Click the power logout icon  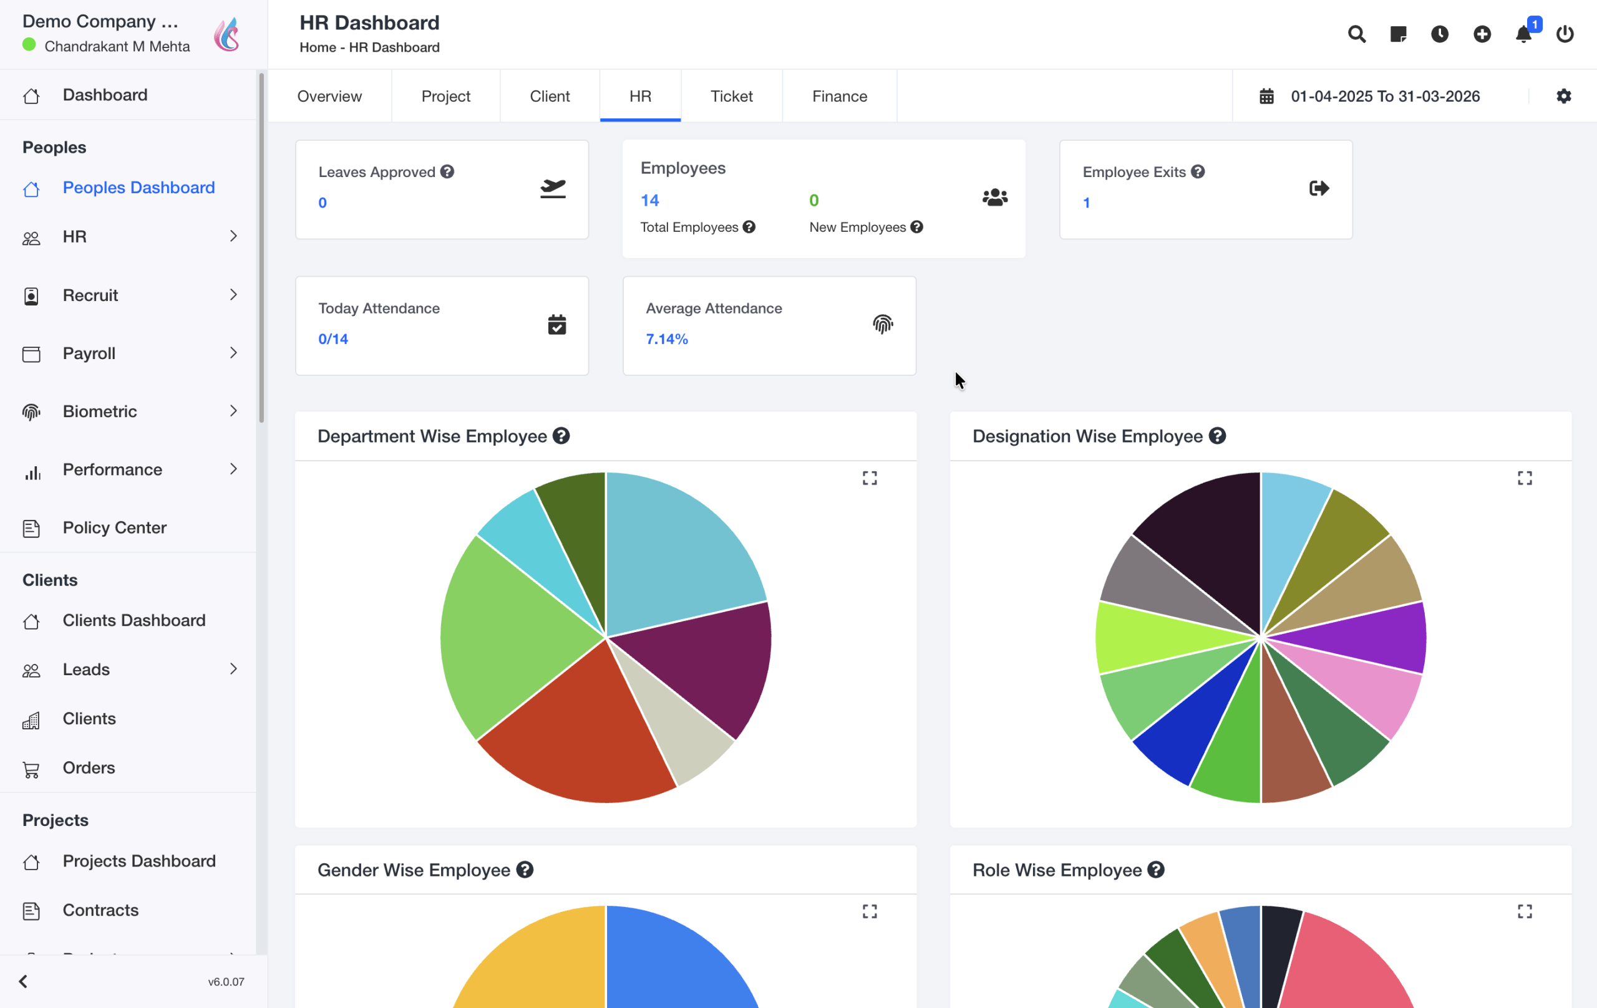tap(1565, 34)
